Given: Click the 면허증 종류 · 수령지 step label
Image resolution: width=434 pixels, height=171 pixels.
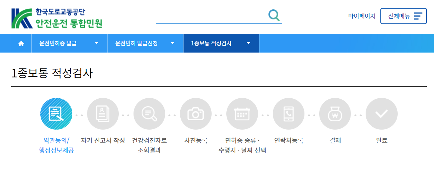Looking at the screenshot, I should [242, 145].
